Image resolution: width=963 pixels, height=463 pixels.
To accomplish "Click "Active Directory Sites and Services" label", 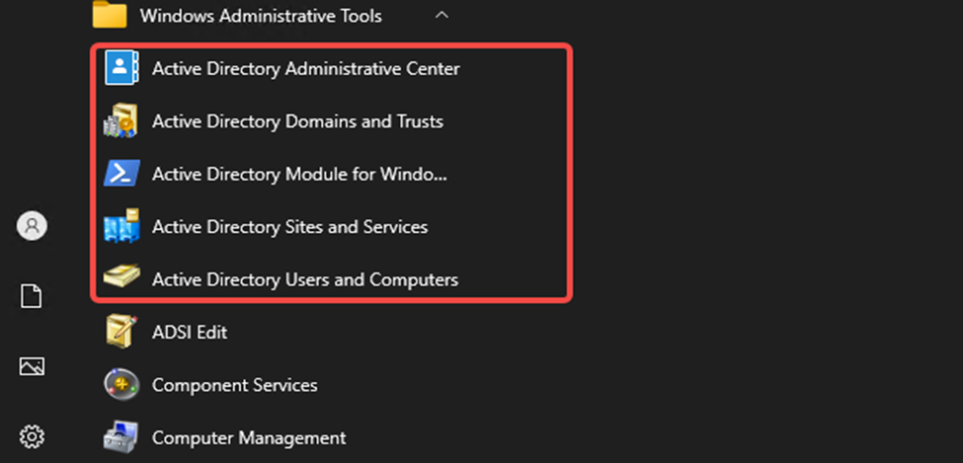I will pyautogui.click(x=289, y=227).
